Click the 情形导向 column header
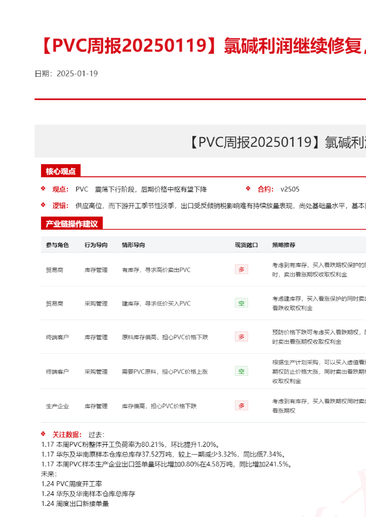Viewport: 366px width, 517px height. tap(133, 245)
